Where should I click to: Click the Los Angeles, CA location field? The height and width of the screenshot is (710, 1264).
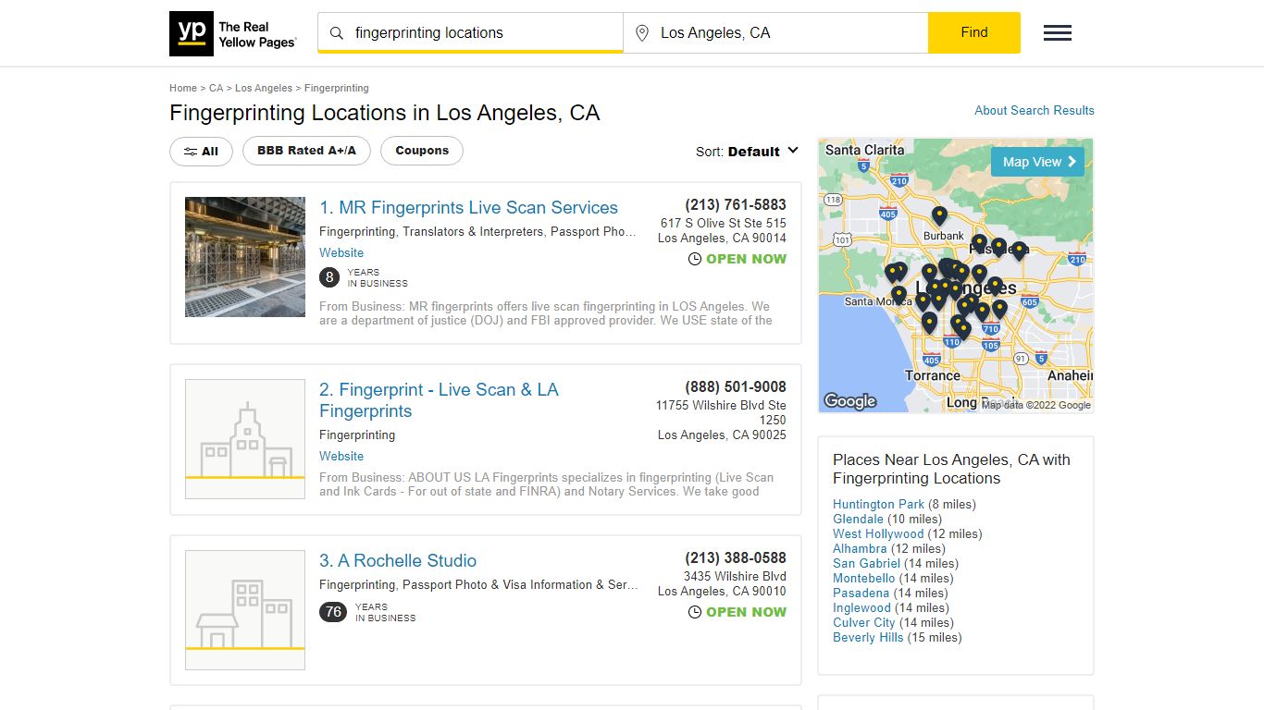pos(775,33)
